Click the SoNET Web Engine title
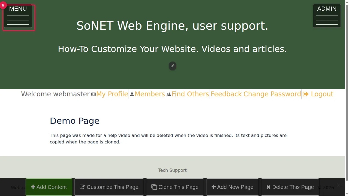Image resolution: width=349 pixels, height=196 pixels. [172, 26]
